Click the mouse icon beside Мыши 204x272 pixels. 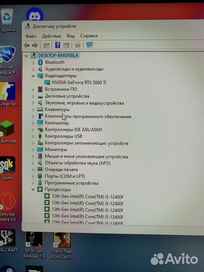point(40,156)
